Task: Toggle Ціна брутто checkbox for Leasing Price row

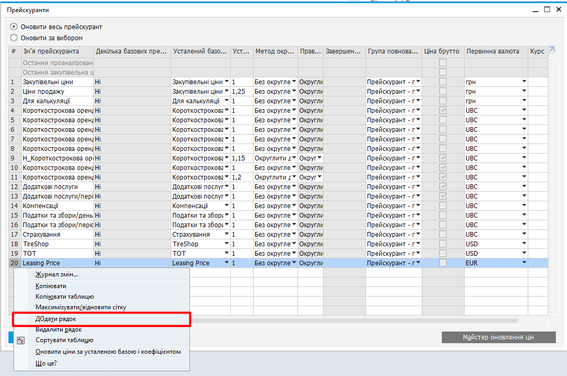Action: coord(442,263)
